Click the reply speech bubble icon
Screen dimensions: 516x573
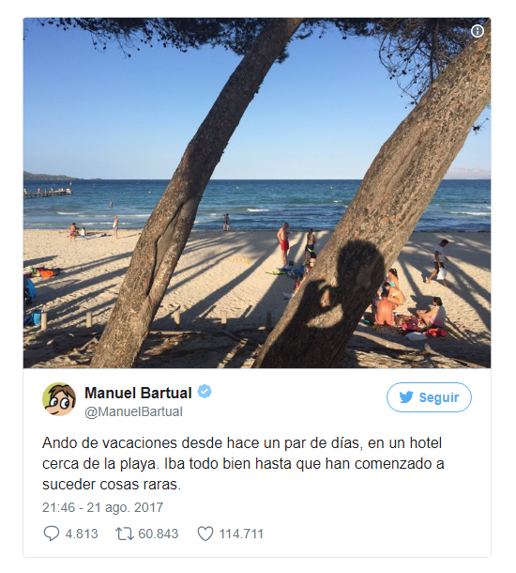pos(51,534)
